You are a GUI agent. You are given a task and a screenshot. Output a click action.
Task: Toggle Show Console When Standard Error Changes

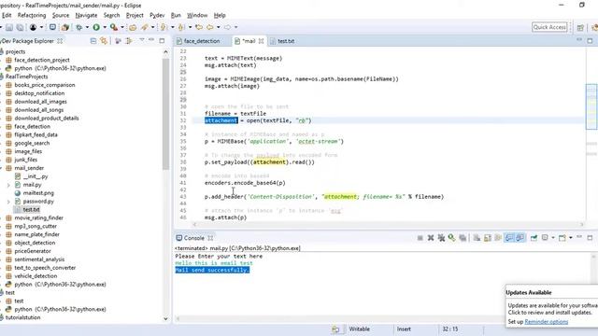[520, 238]
